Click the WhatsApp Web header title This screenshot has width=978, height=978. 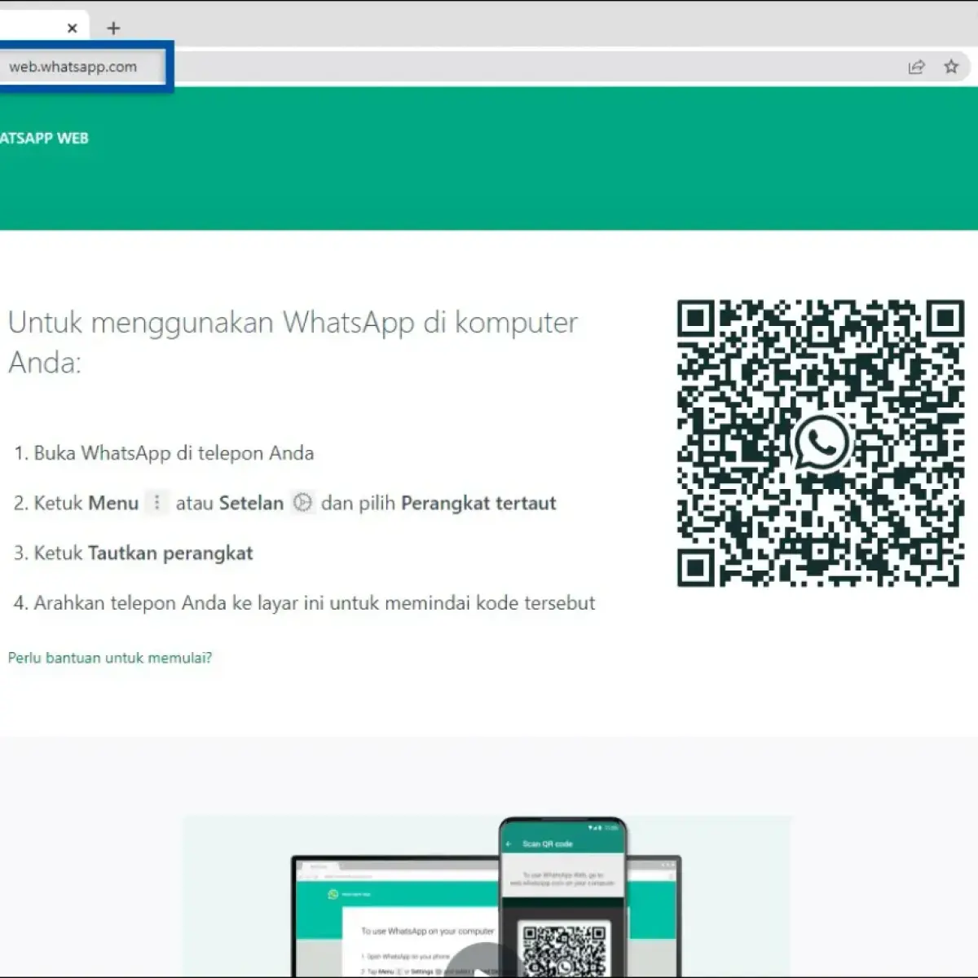[44, 139]
